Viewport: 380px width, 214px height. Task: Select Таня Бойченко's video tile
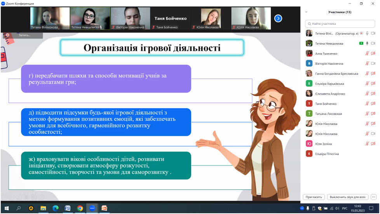(171, 18)
